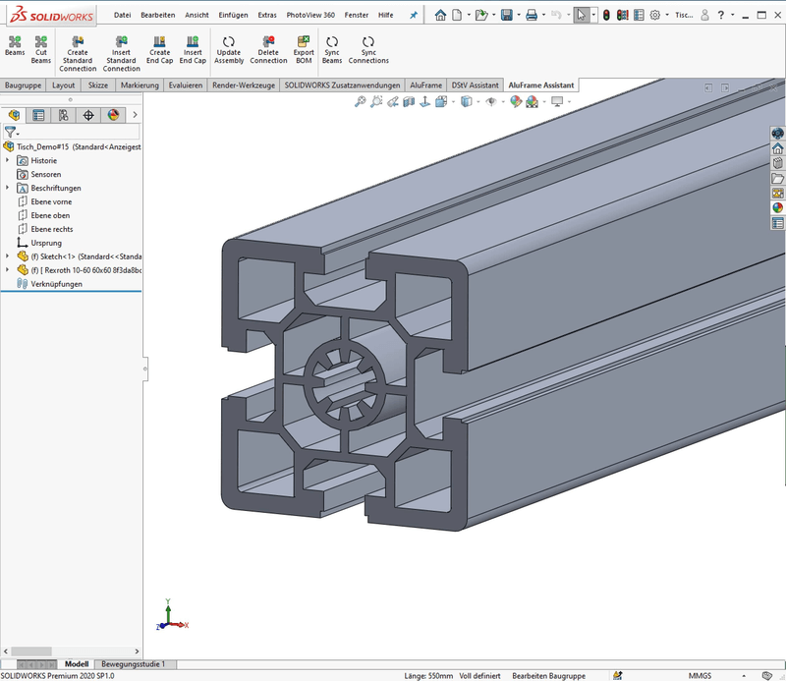Viewport: 786px width, 681px height.
Task: Click the Cut Beams tool
Action: pos(40,49)
